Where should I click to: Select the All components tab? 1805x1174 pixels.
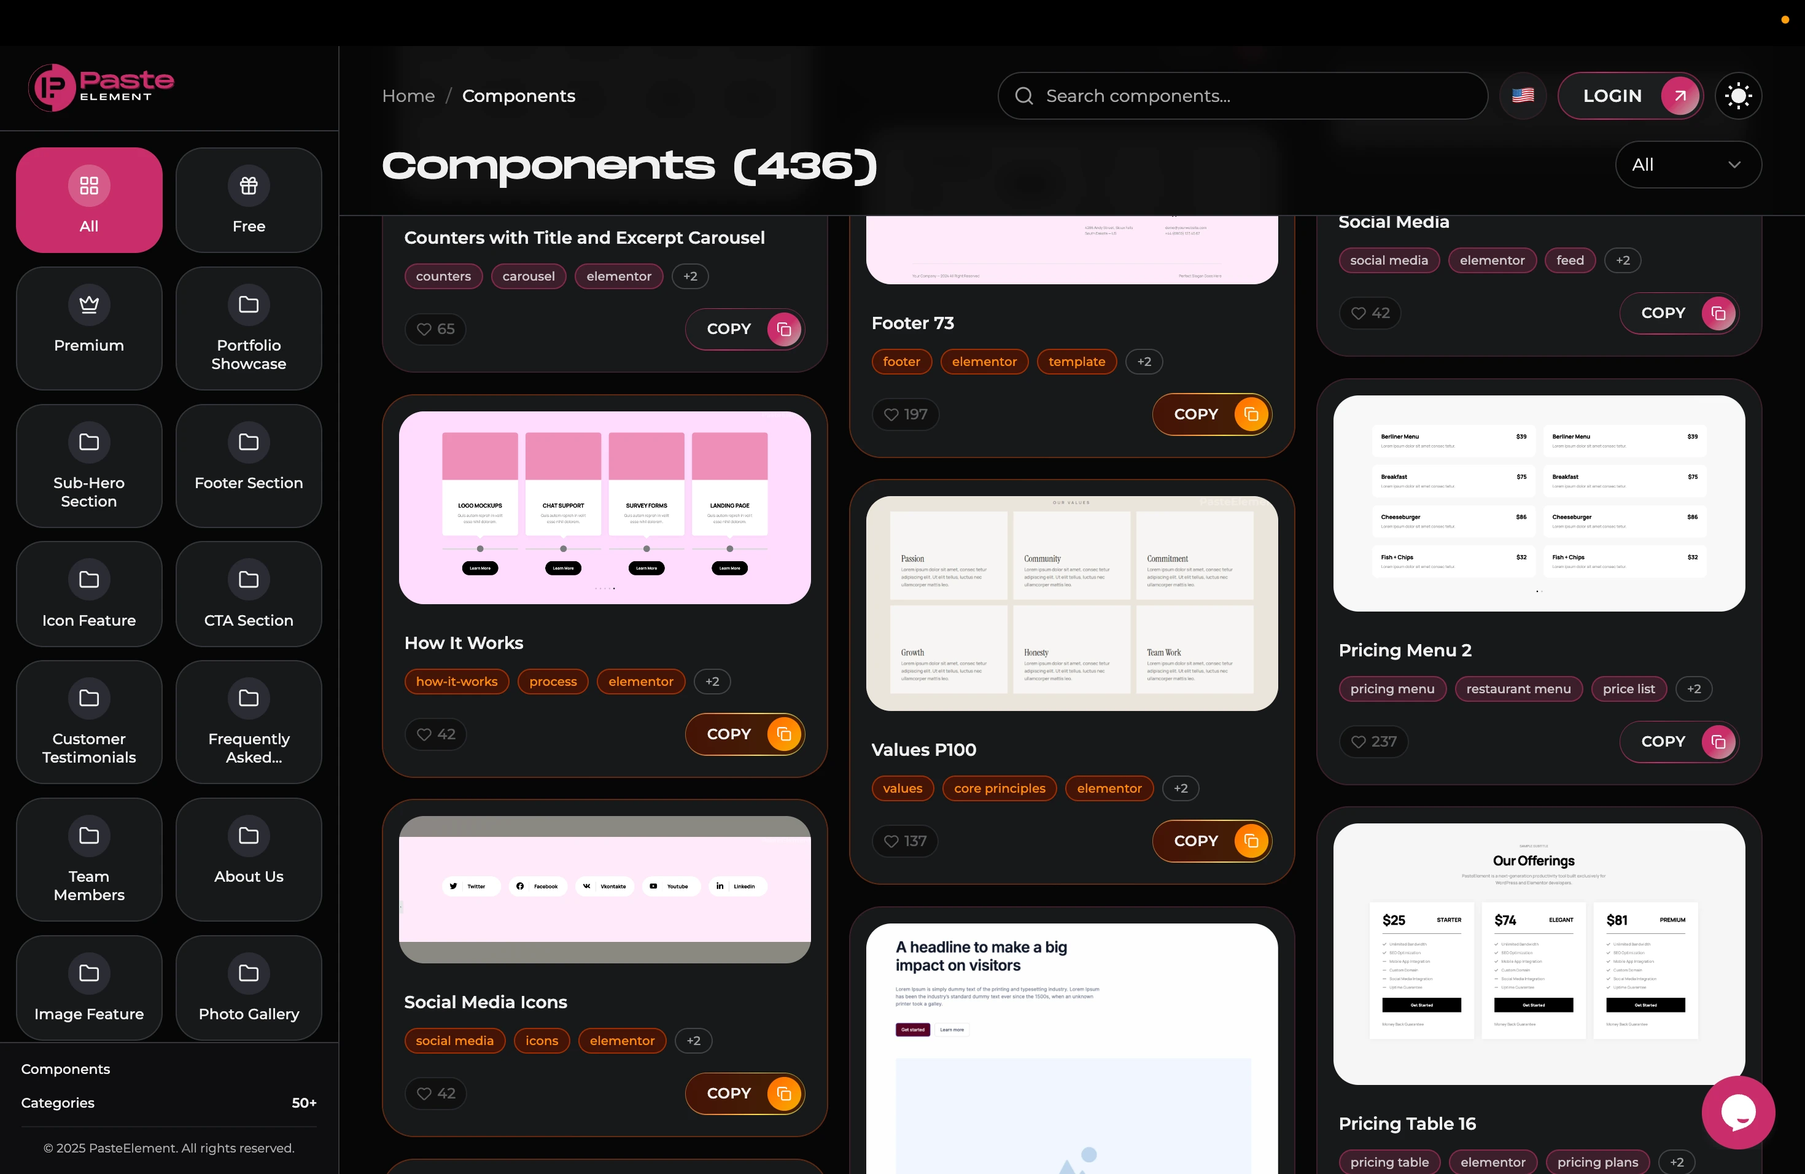click(89, 200)
